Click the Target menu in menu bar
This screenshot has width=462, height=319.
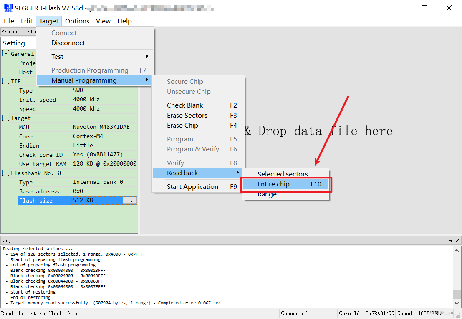coord(48,21)
